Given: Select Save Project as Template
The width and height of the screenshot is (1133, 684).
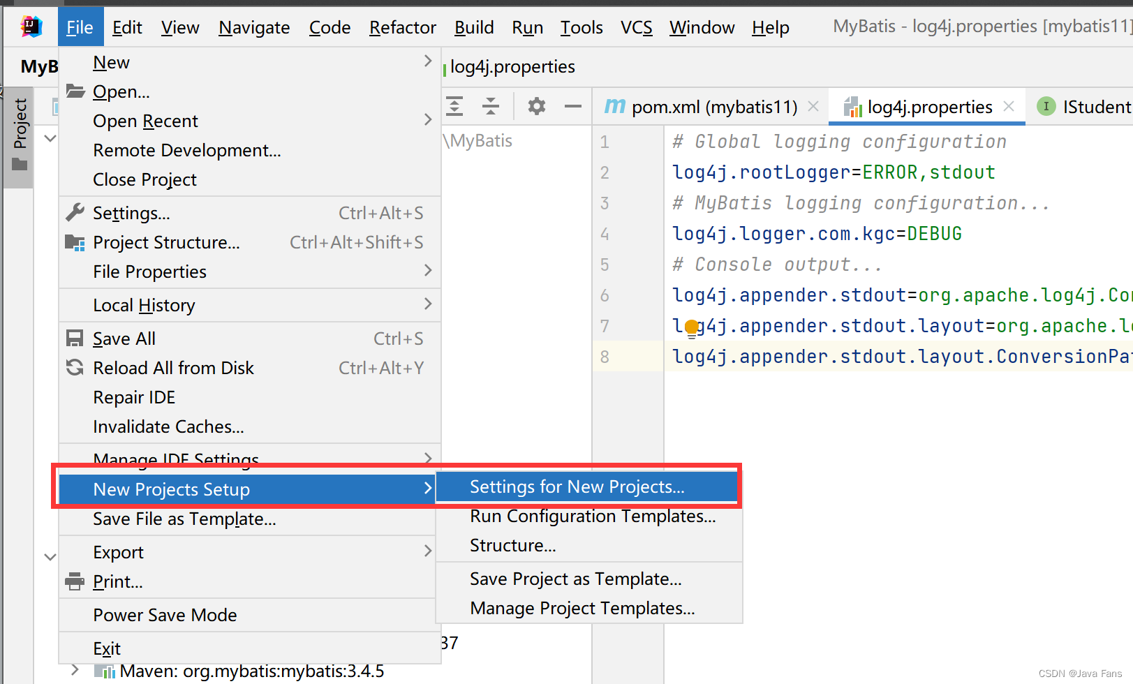Looking at the screenshot, I should tap(588, 579).
